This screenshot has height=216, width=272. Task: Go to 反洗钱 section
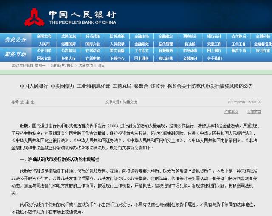click(190, 44)
